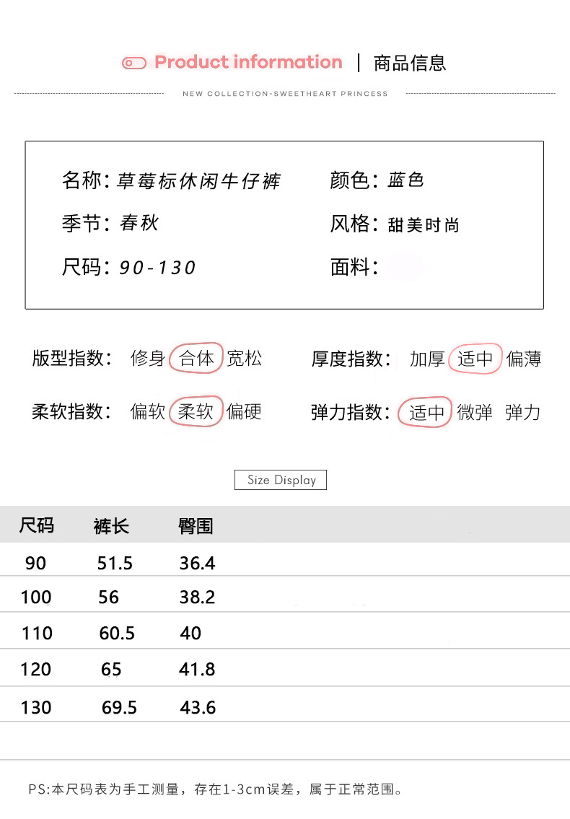Pick 偏薄 thickness option
Image resolution: width=570 pixels, height=819 pixels.
(524, 359)
